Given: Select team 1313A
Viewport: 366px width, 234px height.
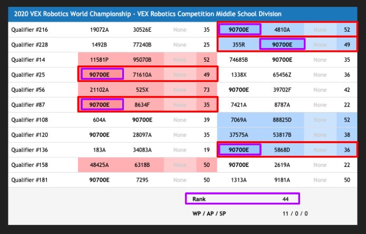Looking at the screenshot, I should click(x=238, y=180).
